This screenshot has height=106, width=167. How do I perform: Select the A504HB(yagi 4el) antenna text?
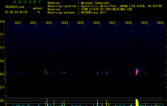coord(94,12)
